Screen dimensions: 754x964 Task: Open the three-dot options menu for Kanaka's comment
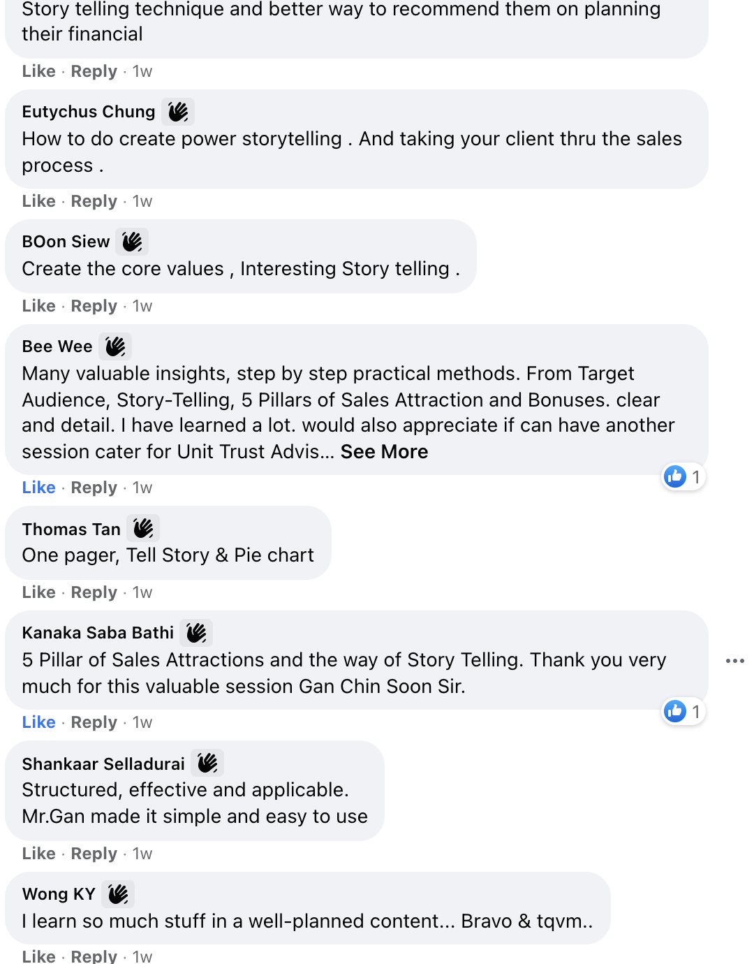pos(734,661)
